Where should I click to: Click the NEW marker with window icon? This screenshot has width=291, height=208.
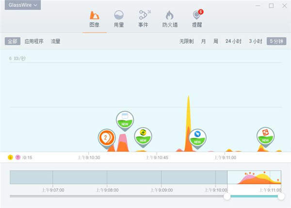click(x=125, y=119)
